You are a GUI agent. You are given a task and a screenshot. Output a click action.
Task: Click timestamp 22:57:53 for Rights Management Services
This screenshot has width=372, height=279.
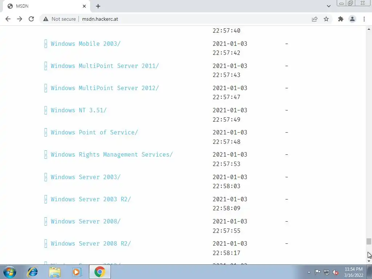coord(226,164)
